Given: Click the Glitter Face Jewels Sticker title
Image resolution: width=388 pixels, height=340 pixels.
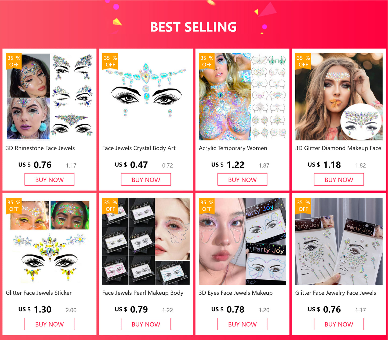Looking at the screenshot, I should [x=39, y=293].
